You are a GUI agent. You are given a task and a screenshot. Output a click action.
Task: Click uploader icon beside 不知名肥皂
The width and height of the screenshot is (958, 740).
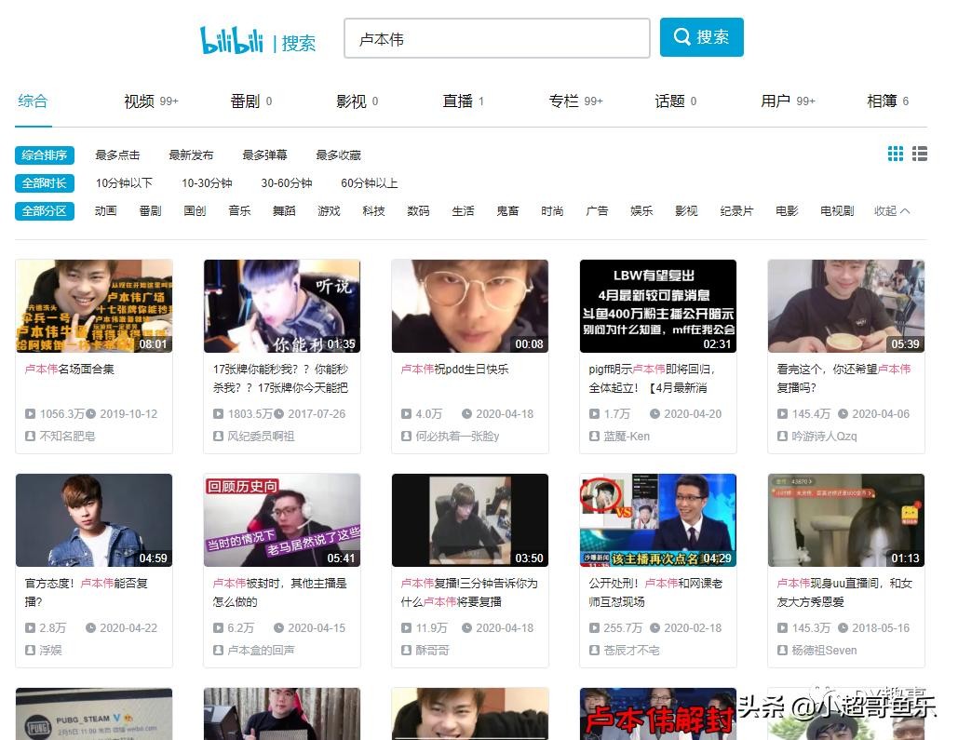30,436
